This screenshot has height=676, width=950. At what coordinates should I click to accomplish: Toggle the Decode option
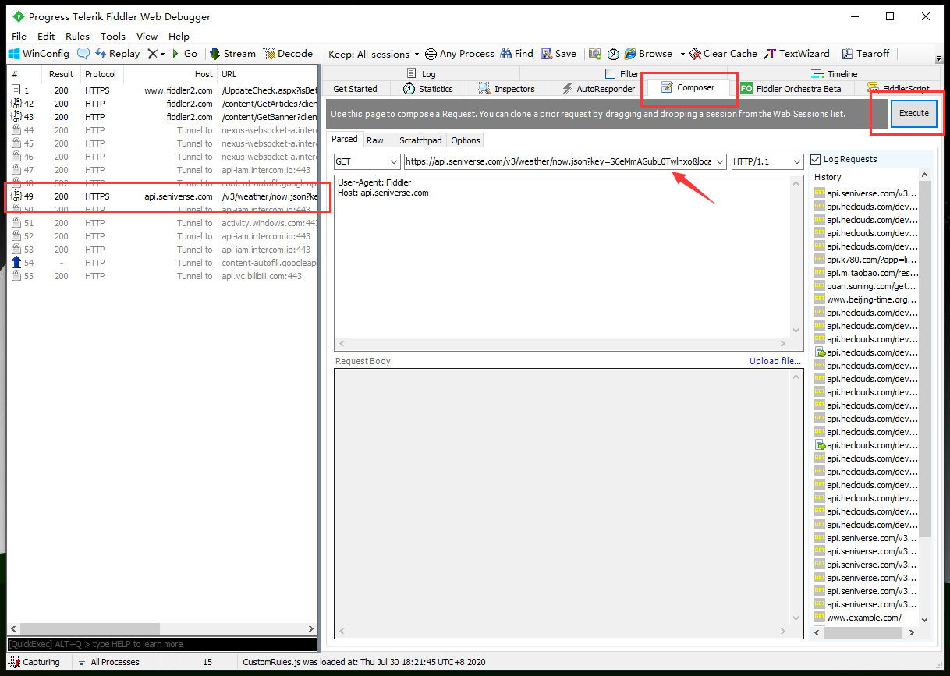pos(288,54)
